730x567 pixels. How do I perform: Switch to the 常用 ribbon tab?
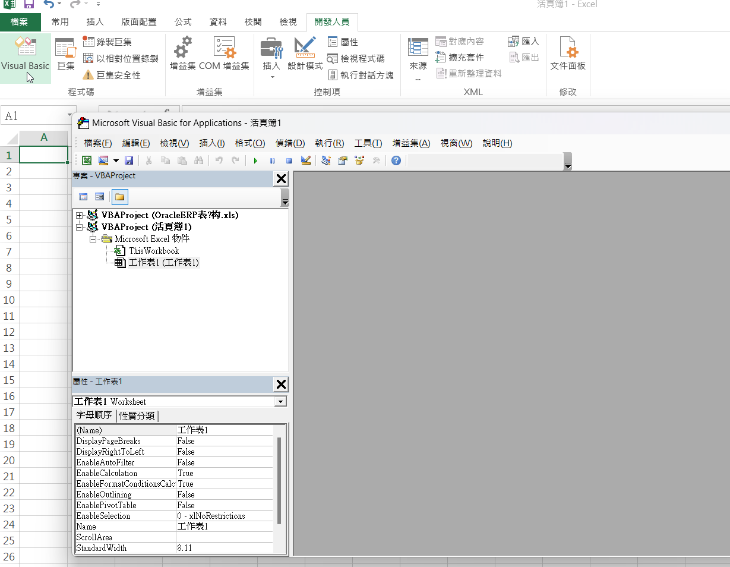pos(60,22)
